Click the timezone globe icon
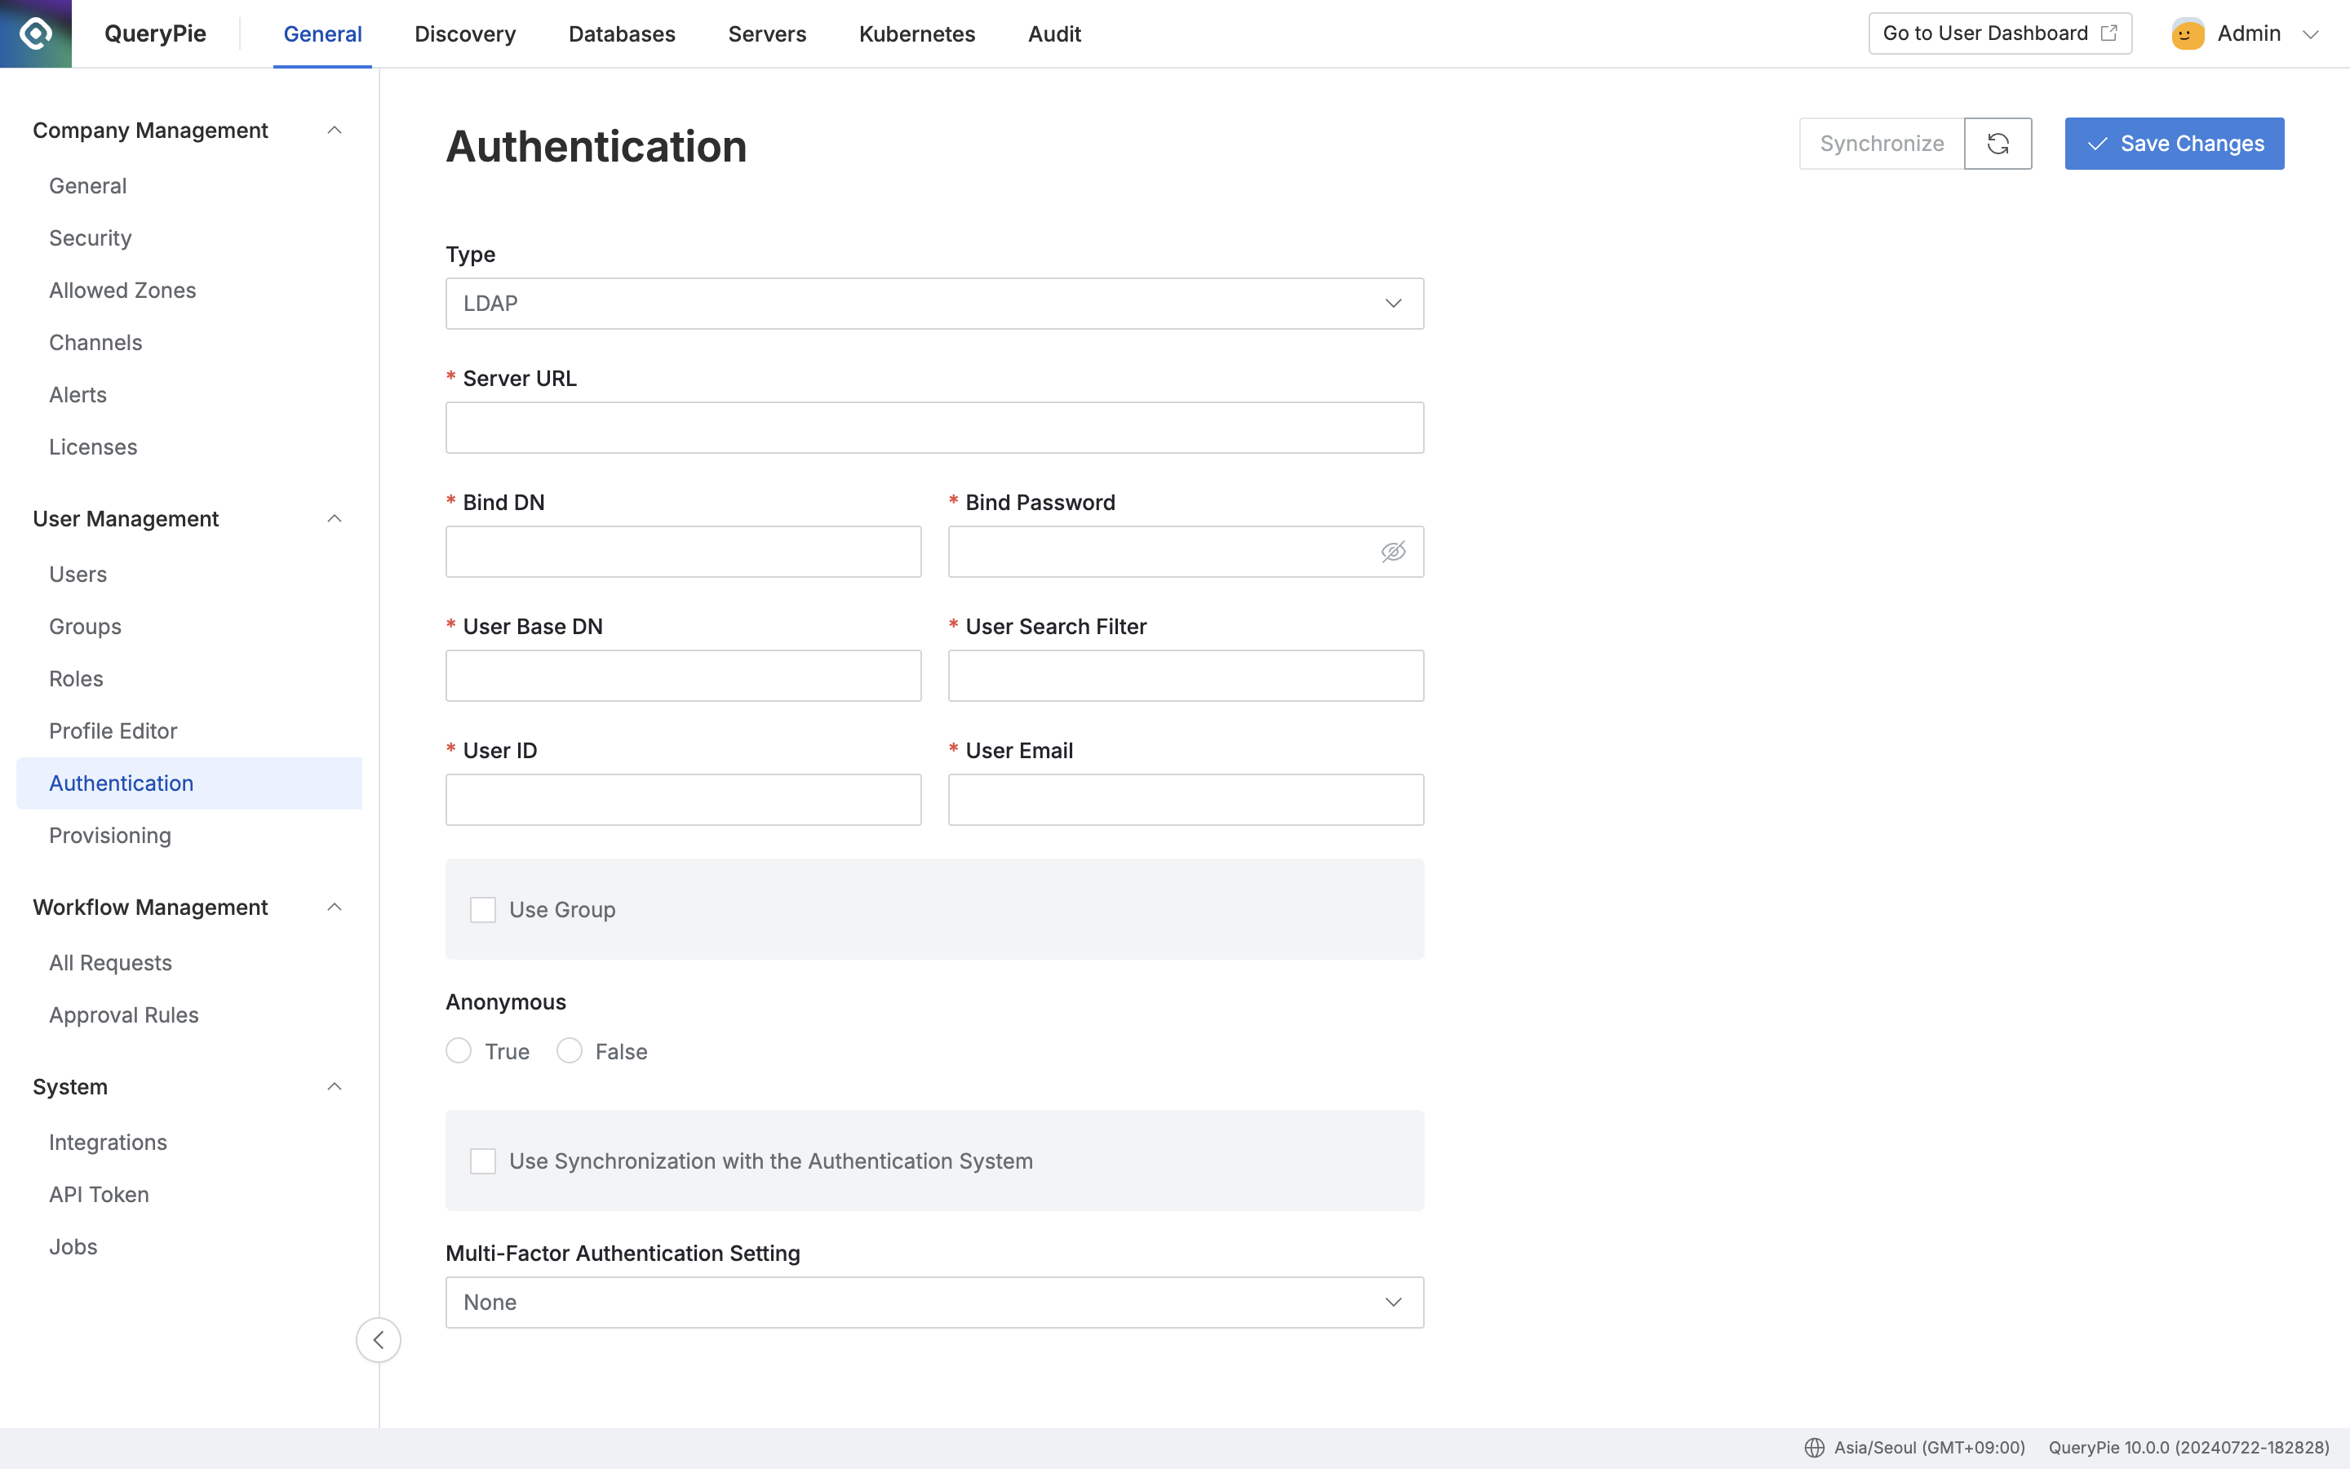This screenshot has height=1469, width=2350. tap(1814, 1448)
